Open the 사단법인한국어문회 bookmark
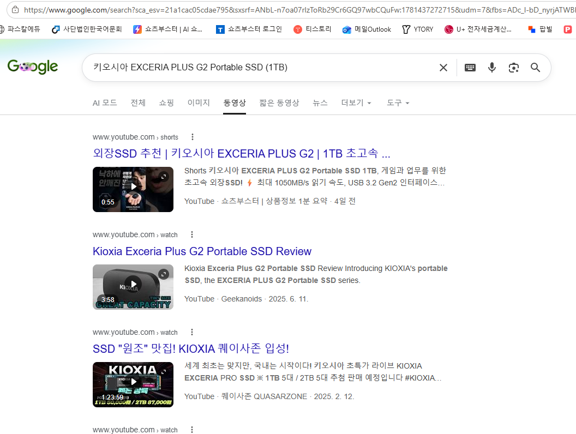Viewport: 576px width, 434px height. pos(87,29)
